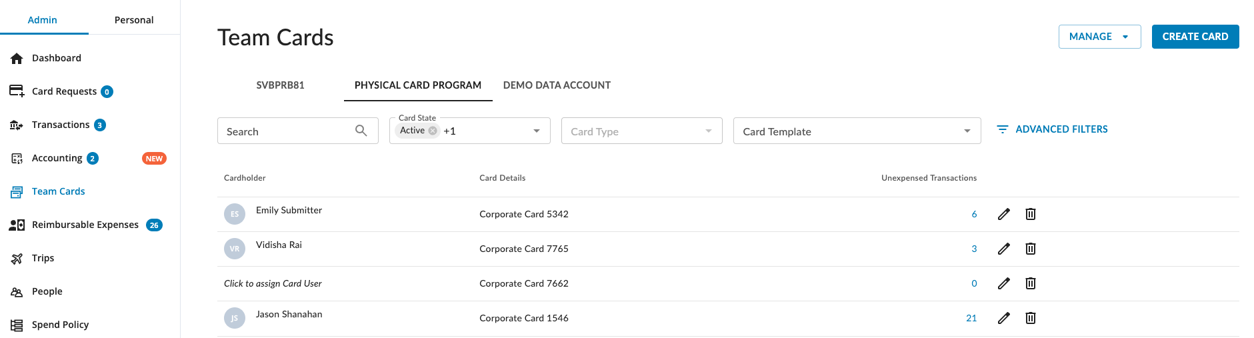Open Dashboard from the home icon
Screen dimensions: 1254x338
coord(17,59)
